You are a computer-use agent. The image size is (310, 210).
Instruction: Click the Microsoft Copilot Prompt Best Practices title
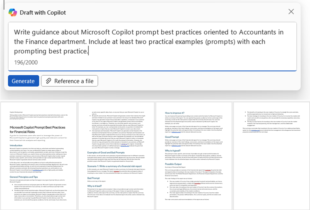tap(37, 130)
